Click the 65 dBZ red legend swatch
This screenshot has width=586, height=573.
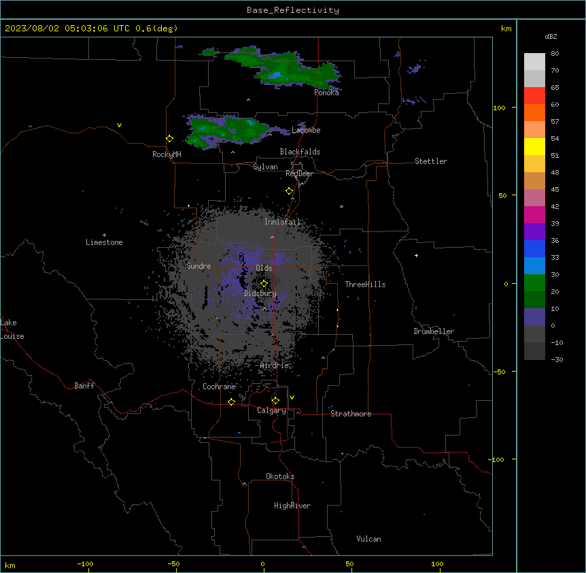coord(534,96)
